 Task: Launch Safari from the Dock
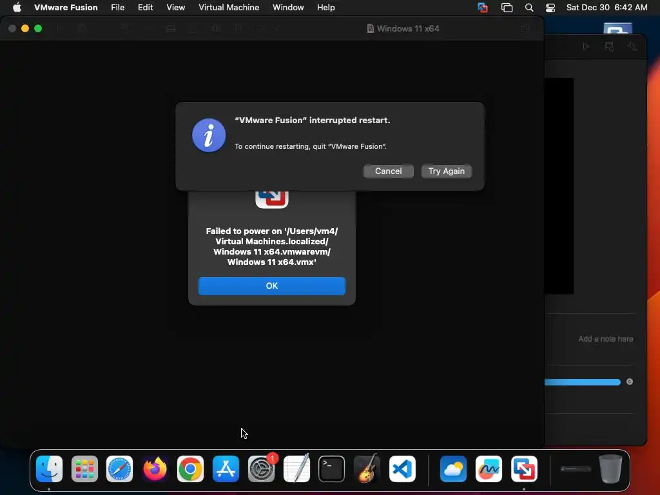pyautogui.click(x=119, y=469)
